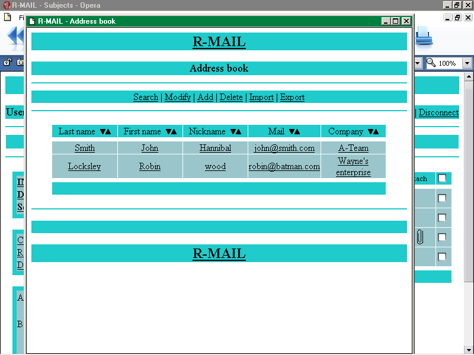Click the back arrows navigation icon
Viewport: 474px width, 355px height.
(x=15, y=37)
